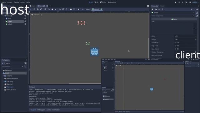The width and height of the screenshot is (200, 113).
Task: Switch to Script workspace
Action: (x=103, y=2)
